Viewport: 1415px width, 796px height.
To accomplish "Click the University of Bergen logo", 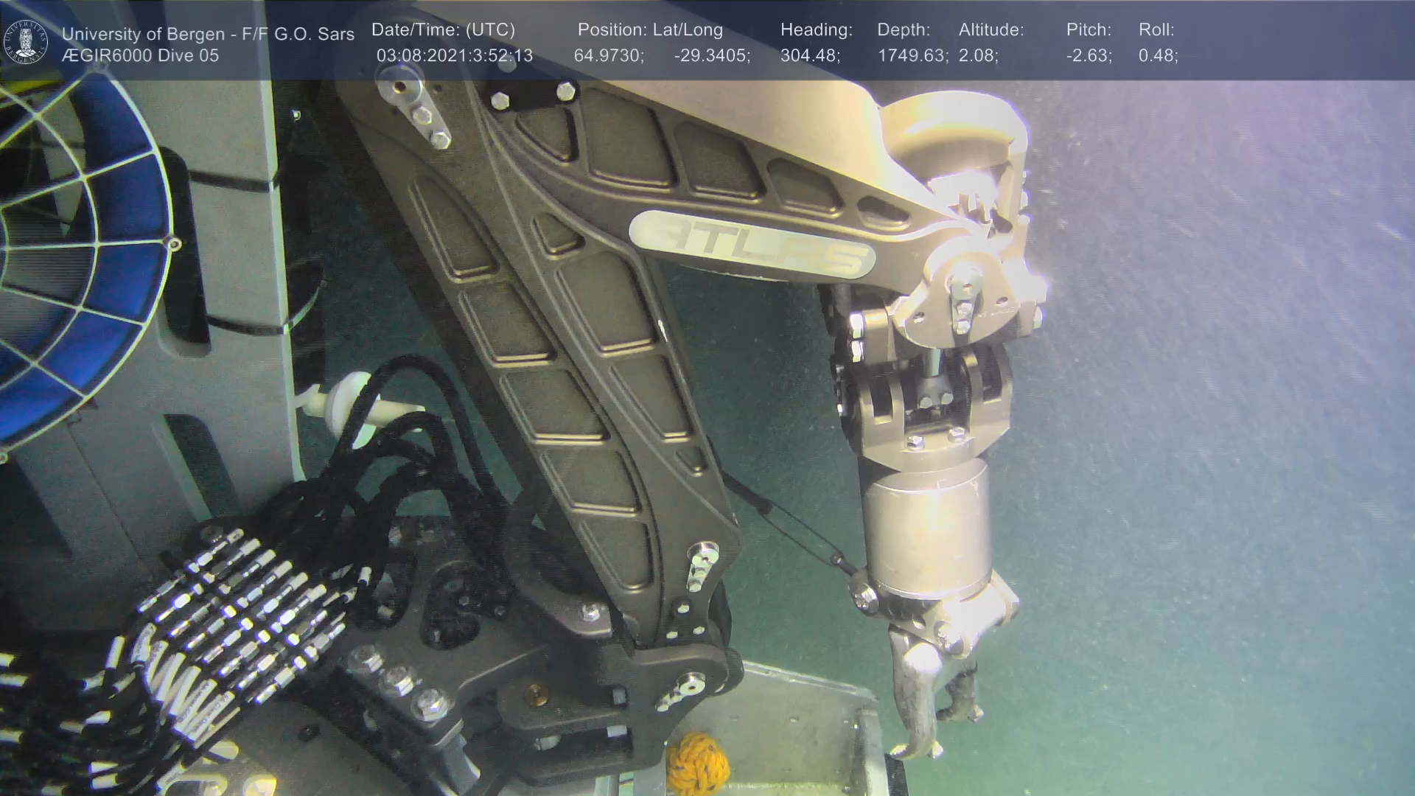I will click(x=26, y=42).
